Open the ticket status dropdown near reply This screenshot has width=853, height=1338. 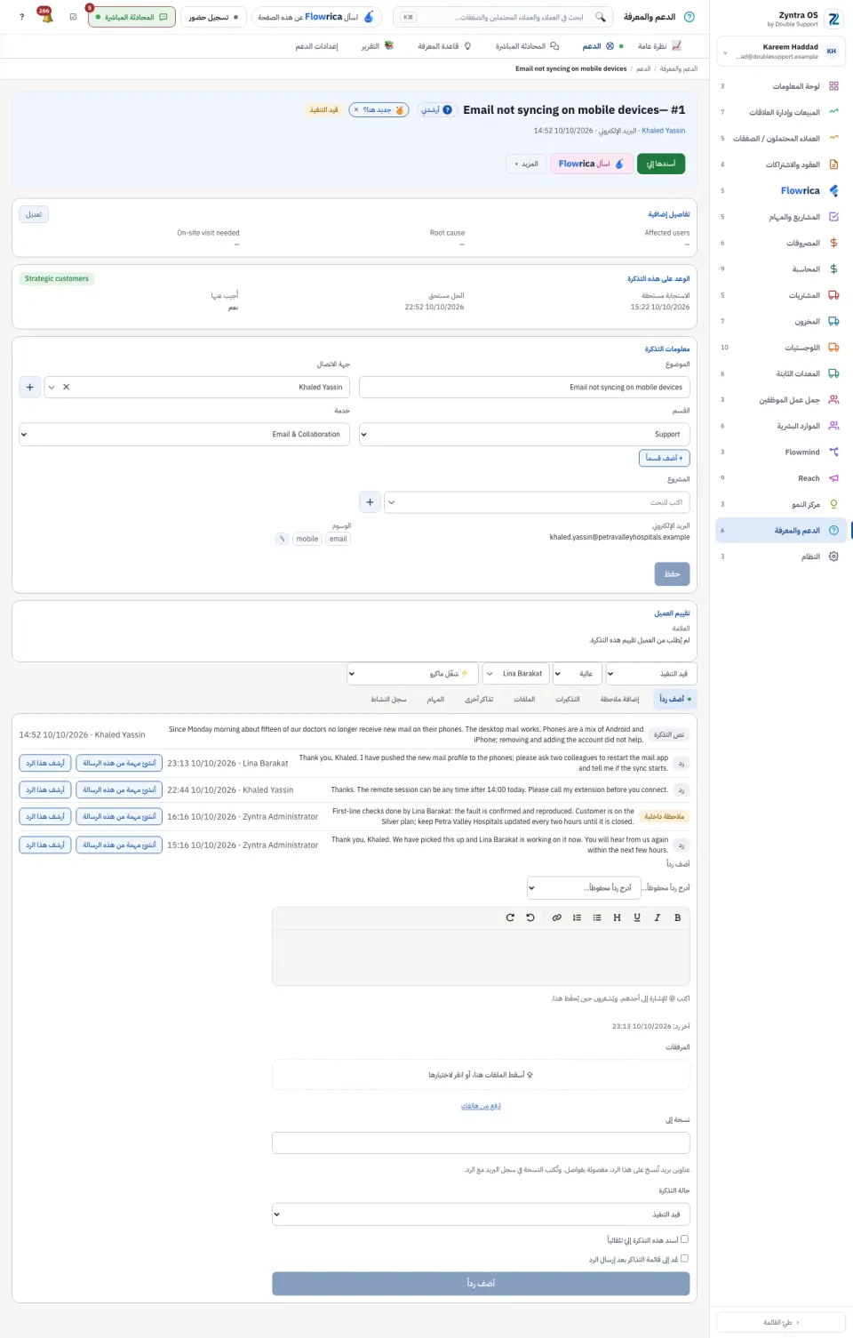pyautogui.click(x=481, y=1214)
